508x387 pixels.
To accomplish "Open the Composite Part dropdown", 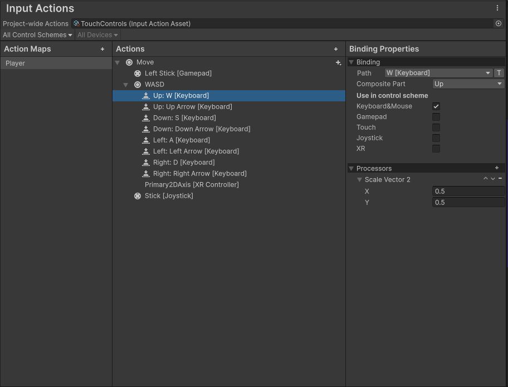I will (x=468, y=84).
